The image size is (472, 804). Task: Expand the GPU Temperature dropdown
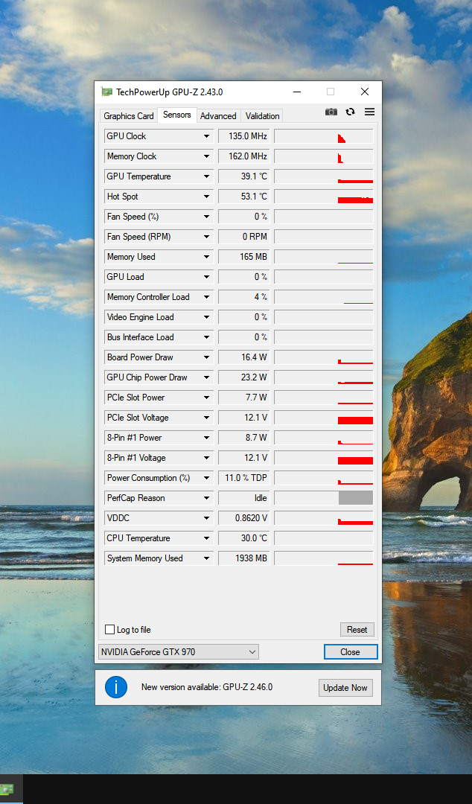click(206, 176)
